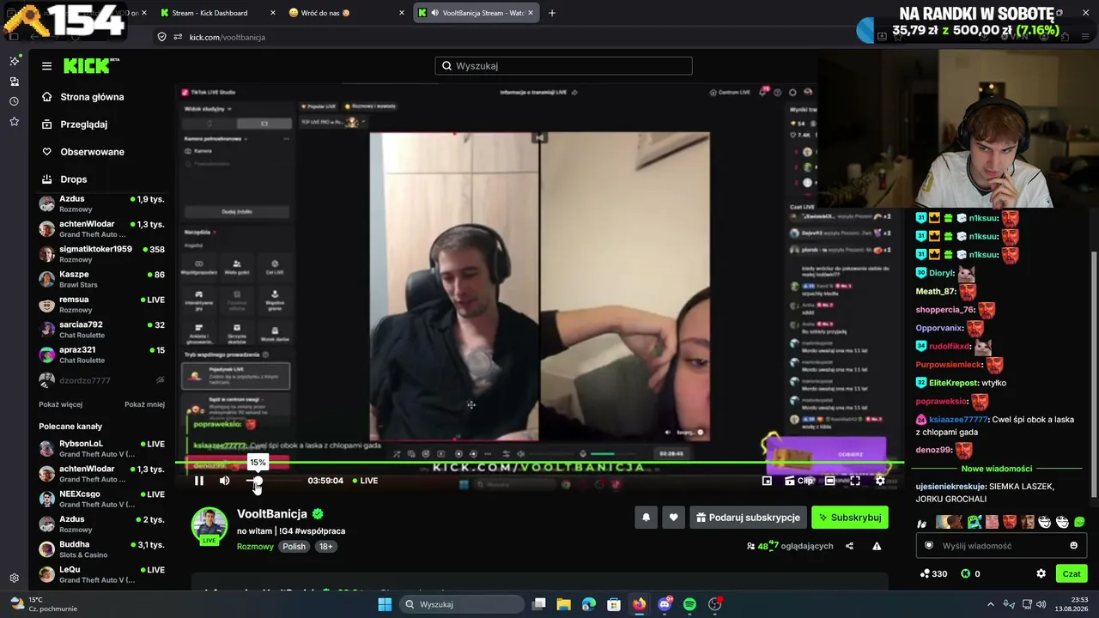The width and height of the screenshot is (1099, 618).
Task: Close the VooltBanicja Stream tab
Action: click(531, 13)
